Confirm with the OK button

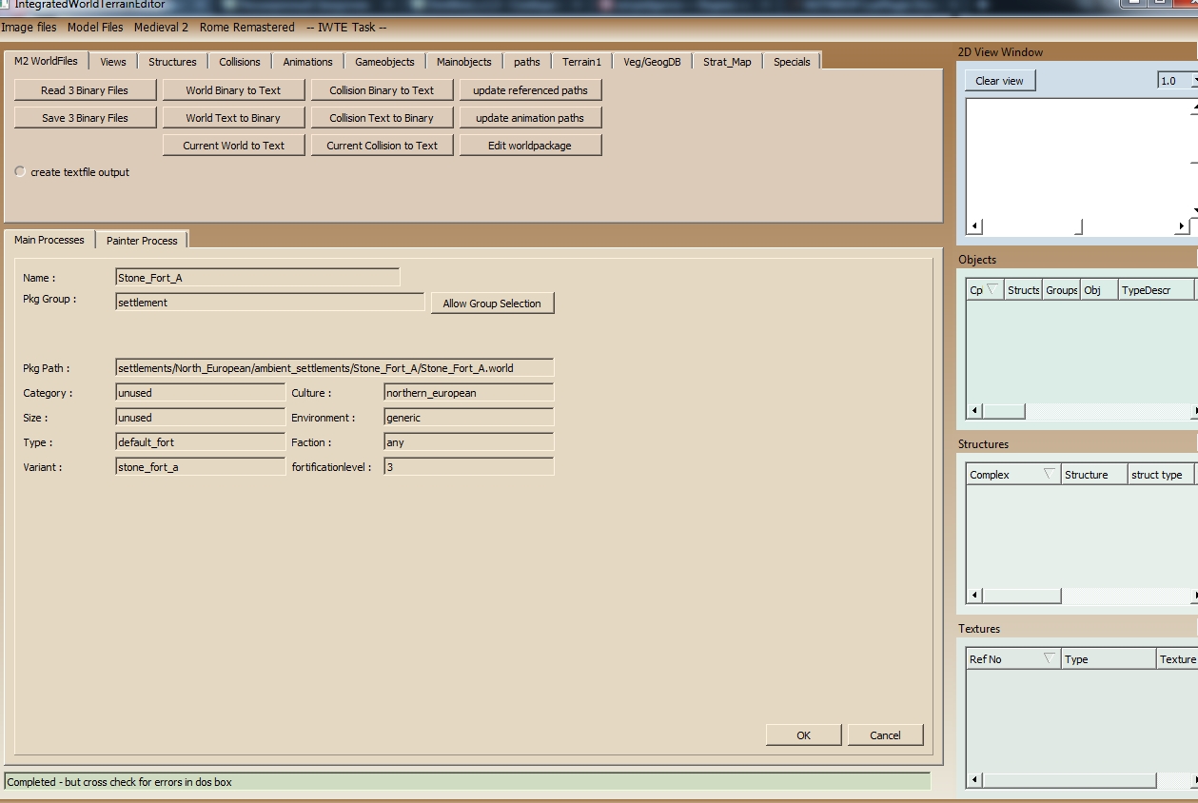803,735
